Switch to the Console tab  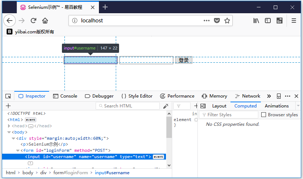pos(65,96)
